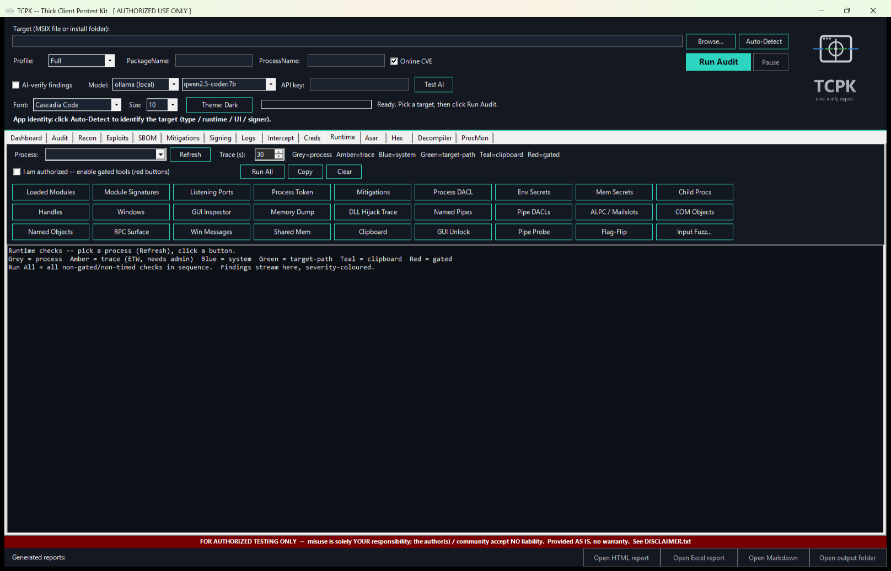Screen dimensions: 891x571
Task: Click Open Excel report button
Action: point(699,558)
